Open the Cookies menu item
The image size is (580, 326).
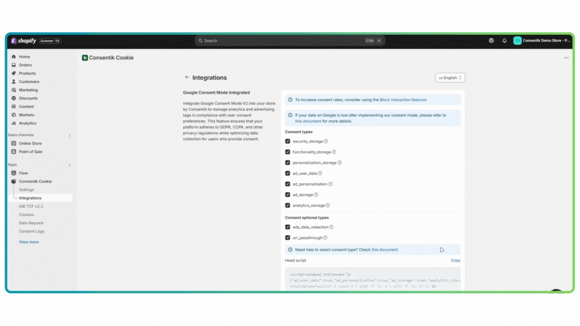coord(26,215)
